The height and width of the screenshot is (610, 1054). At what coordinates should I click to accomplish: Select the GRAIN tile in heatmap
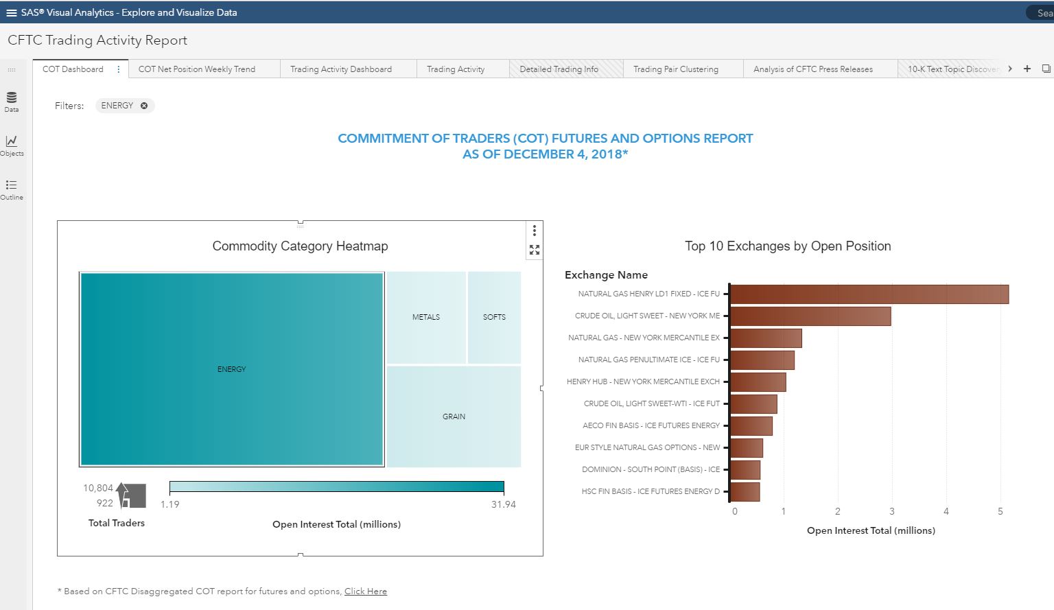454,417
